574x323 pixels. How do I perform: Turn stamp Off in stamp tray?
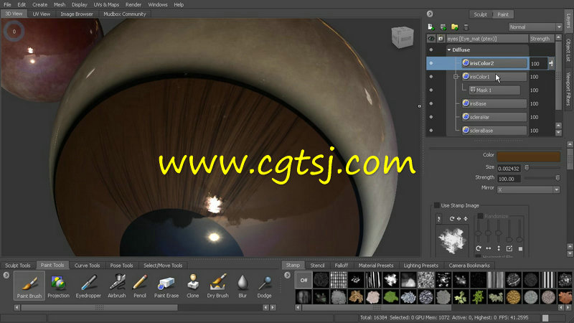[304, 280]
